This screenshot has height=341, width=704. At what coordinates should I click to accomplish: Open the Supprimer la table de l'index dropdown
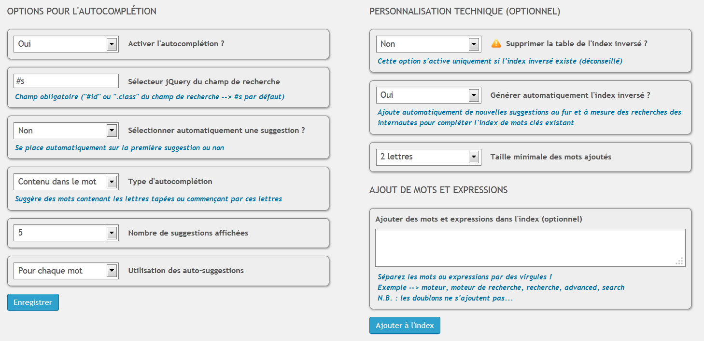428,44
